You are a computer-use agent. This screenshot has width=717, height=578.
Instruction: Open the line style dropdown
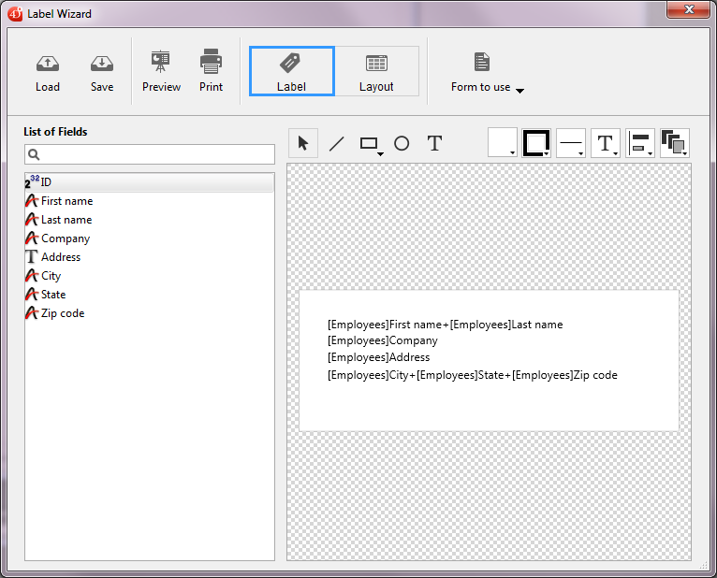[x=571, y=143]
